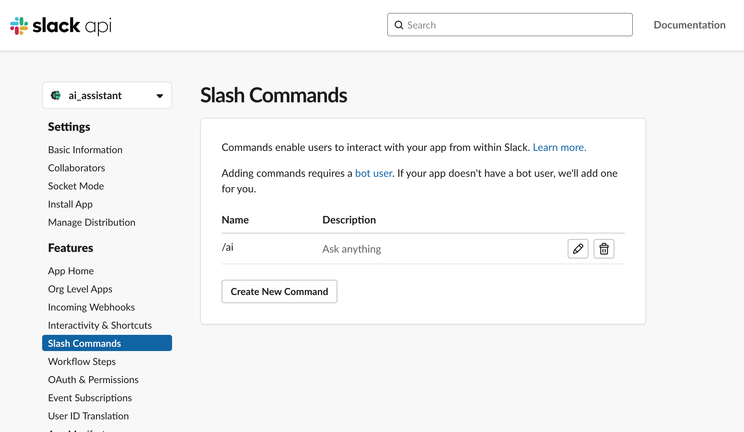Expand the ai_assistant app dropdown arrow
This screenshot has width=744, height=432.
click(x=159, y=96)
